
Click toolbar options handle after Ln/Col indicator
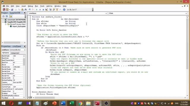[93, 10]
